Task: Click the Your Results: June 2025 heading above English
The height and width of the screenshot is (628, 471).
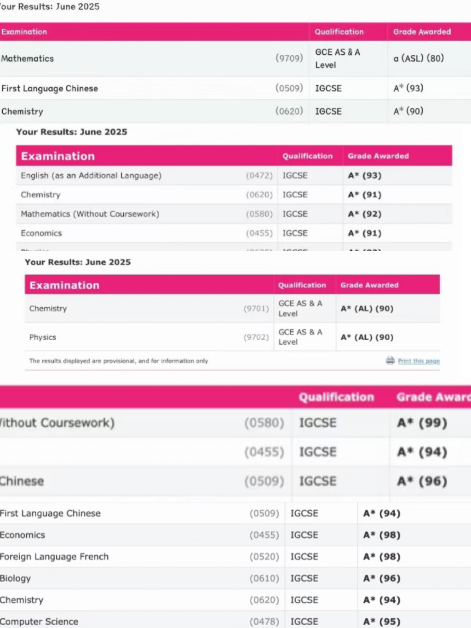Action: (72, 132)
